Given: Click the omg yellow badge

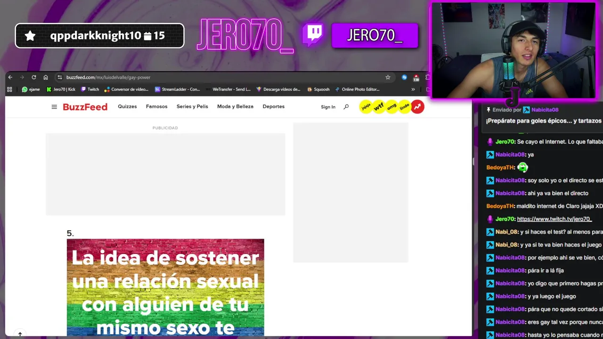Looking at the screenshot, I should tap(392, 107).
